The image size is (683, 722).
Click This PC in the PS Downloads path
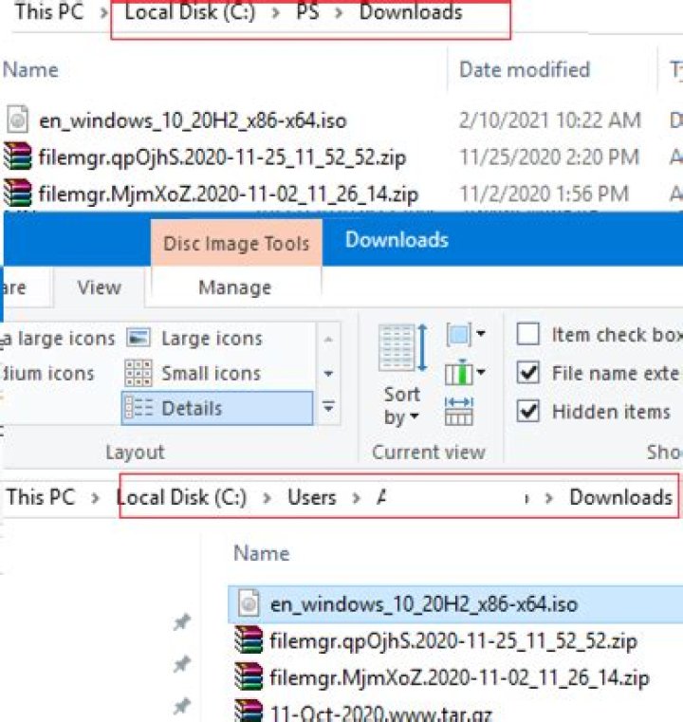tap(49, 11)
